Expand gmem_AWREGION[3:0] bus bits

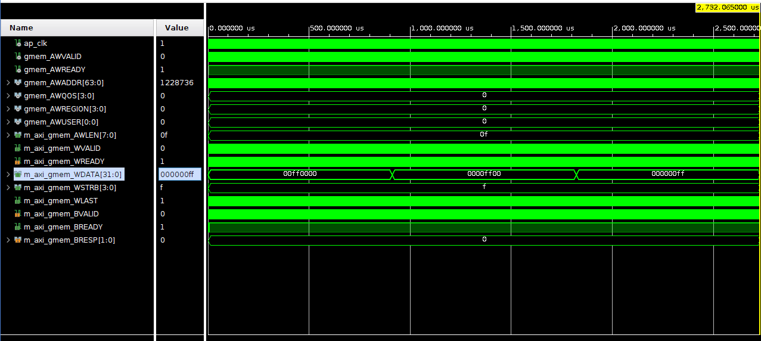tap(8, 109)
